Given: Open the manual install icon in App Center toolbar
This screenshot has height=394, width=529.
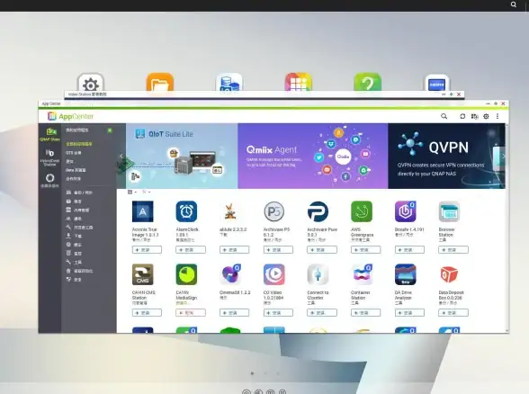Looking at the screenshot, I should point(475,116).
